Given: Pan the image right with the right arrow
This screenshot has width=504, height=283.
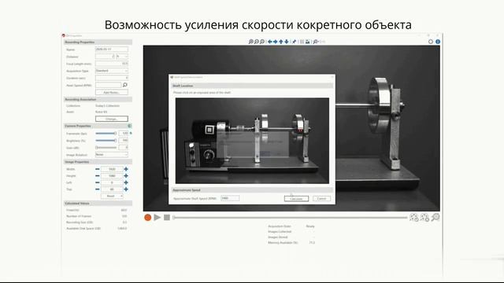Looking at the screenshot, I should point(275,42).
